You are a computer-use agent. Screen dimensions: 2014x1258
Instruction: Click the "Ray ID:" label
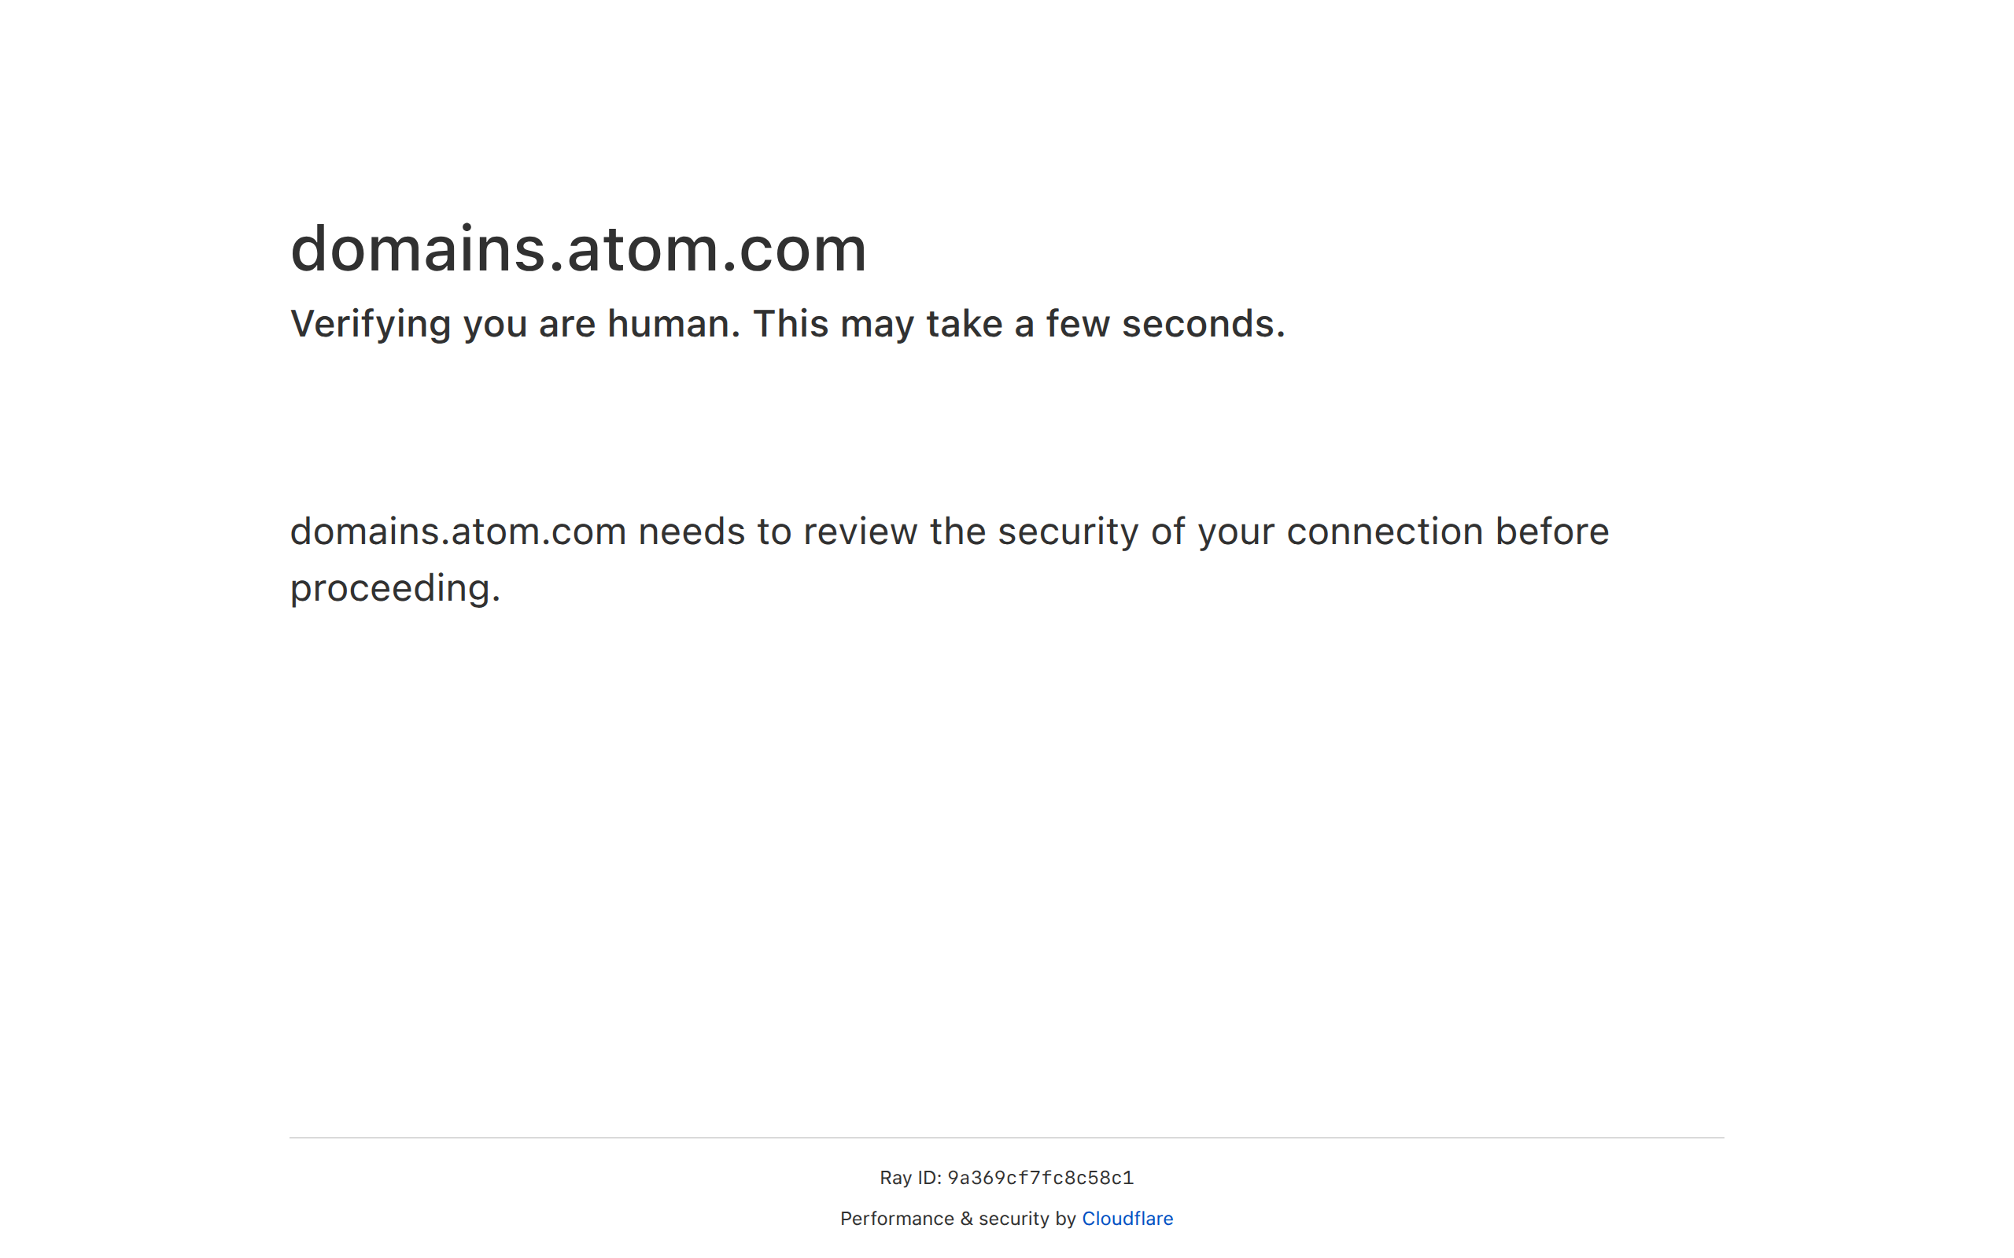(x=909, y=1178)
